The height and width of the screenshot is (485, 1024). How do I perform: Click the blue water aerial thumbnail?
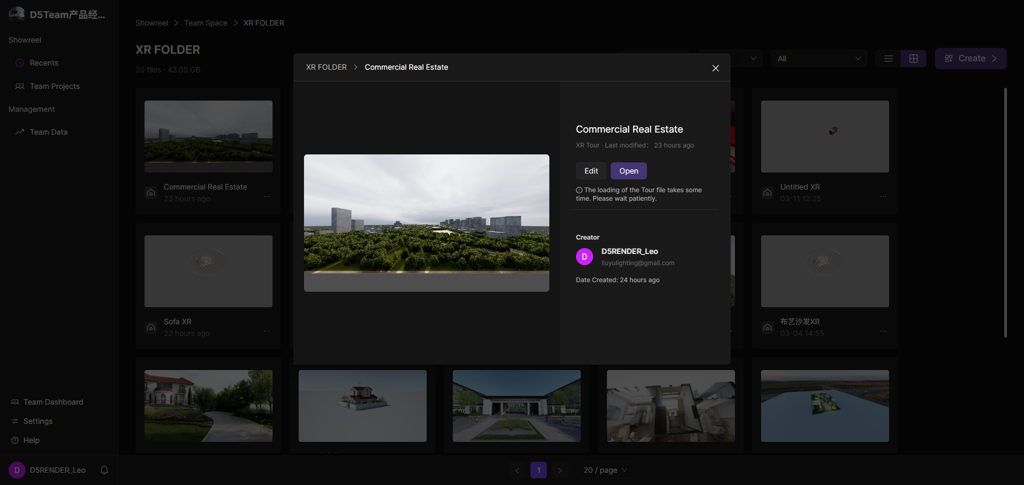pos(825,406)
